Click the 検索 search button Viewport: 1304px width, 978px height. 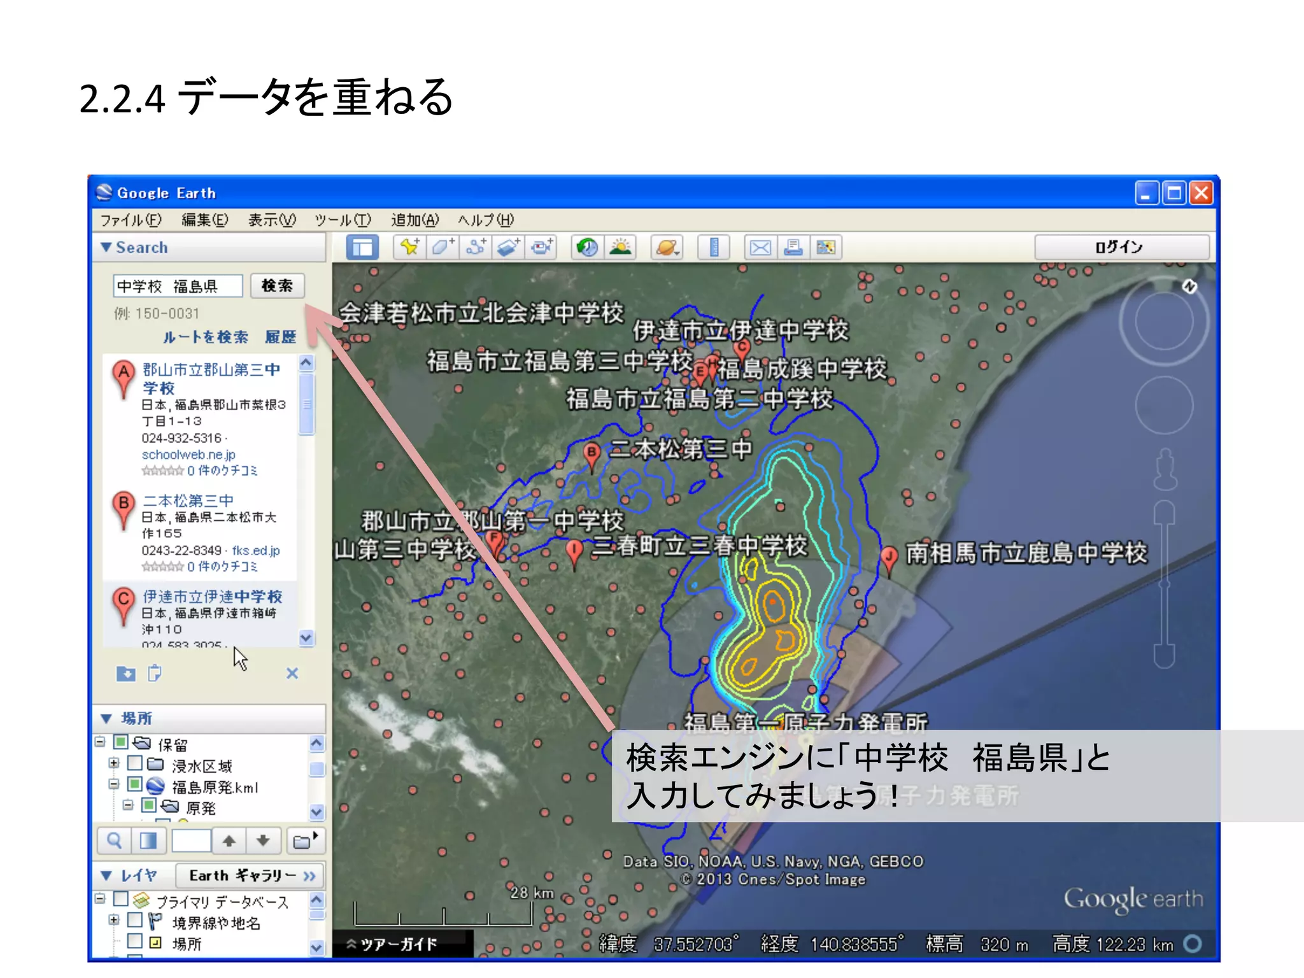pos(277,285)
